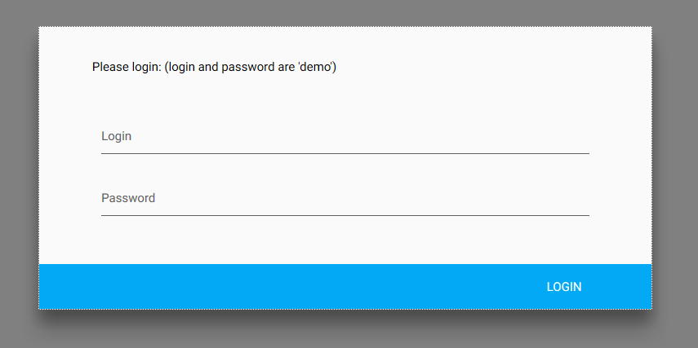Select the "Password" placeholder label
This screenshot has height=348, width=698.
click(128, 198)
